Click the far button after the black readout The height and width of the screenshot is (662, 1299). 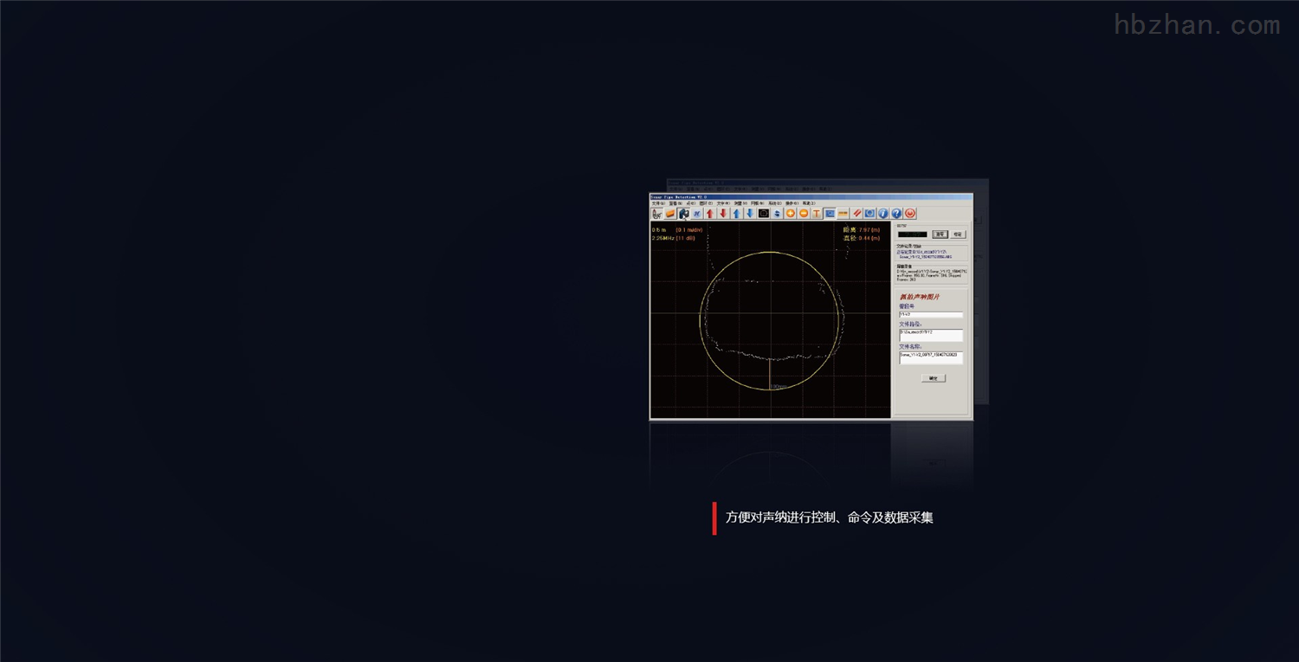pyautogui.click(x=958, y=235)
